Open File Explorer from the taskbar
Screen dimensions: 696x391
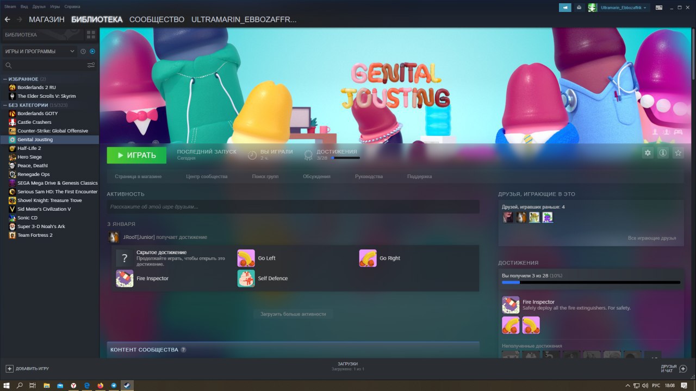(47, 385)
